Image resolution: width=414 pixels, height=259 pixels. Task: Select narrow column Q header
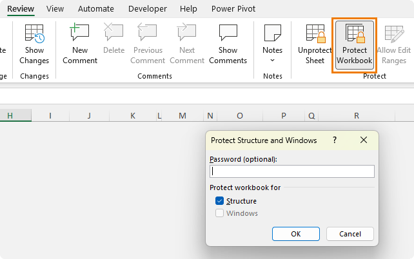pos(311,115)
